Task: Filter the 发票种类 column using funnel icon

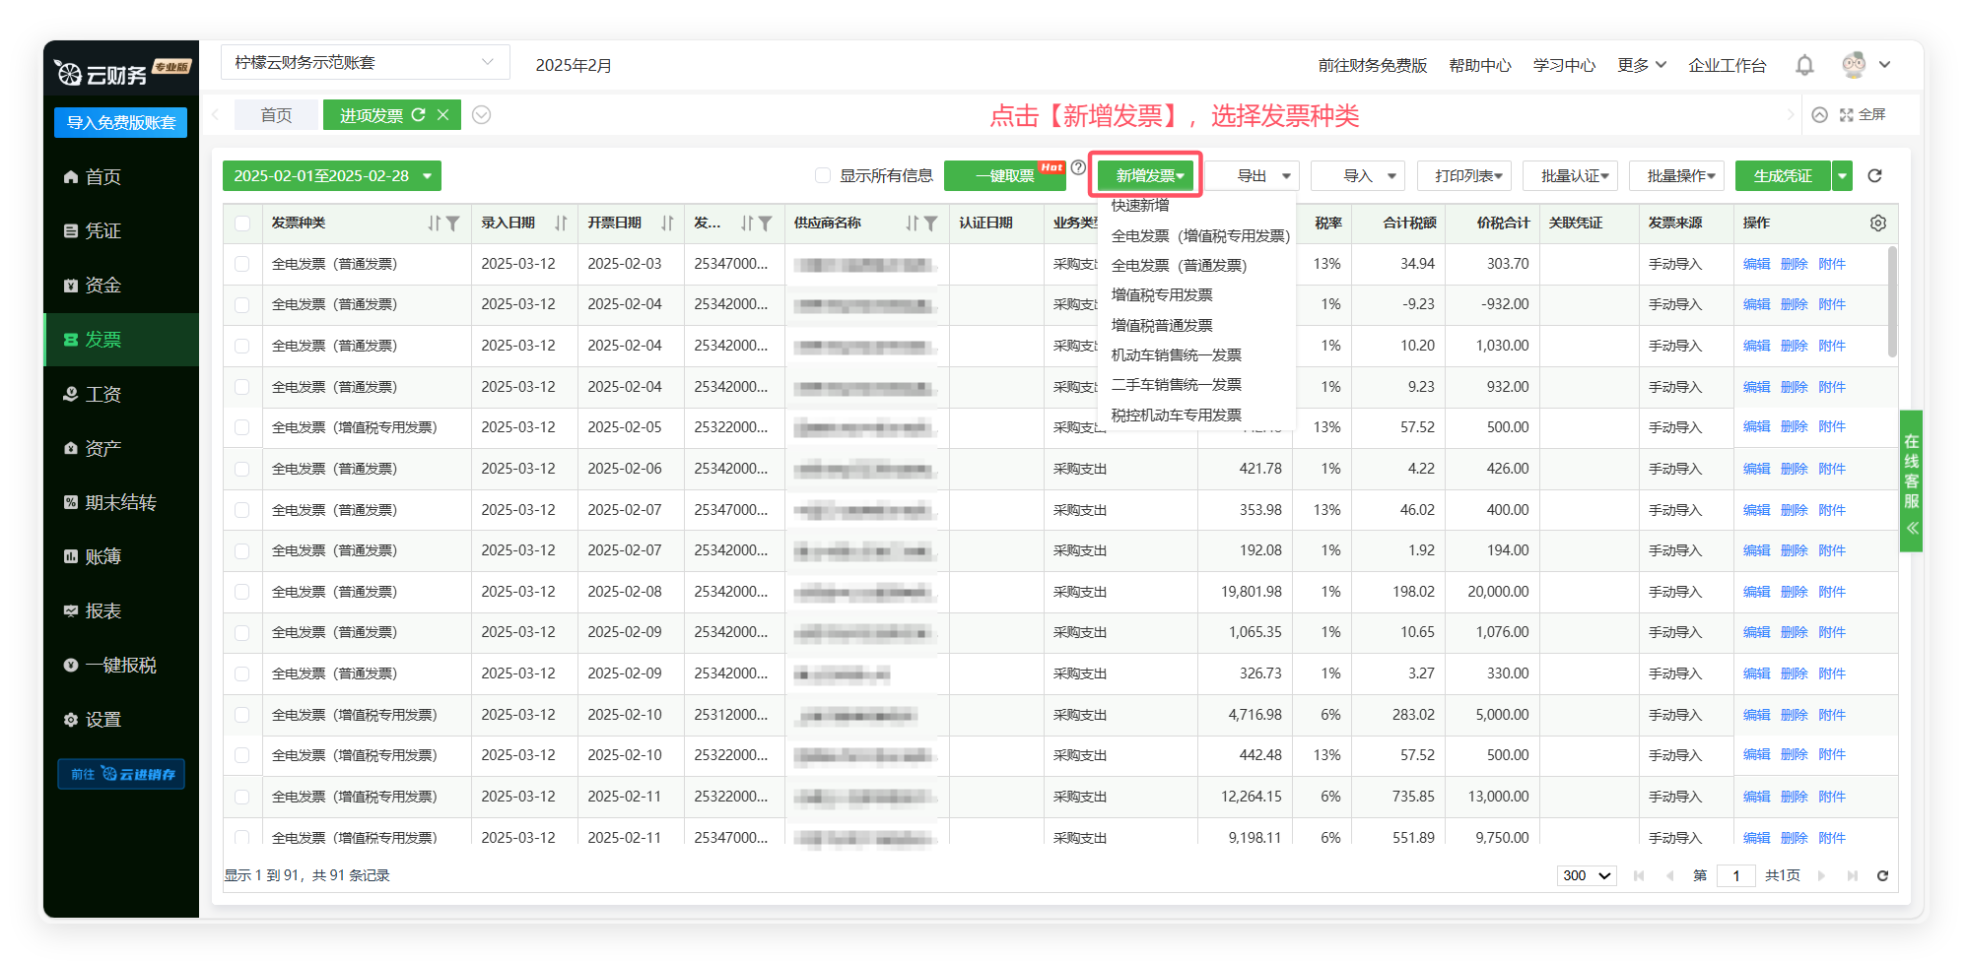Action: click(453, 224)
